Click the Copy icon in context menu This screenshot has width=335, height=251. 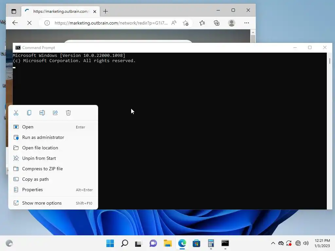coord(29,113)
